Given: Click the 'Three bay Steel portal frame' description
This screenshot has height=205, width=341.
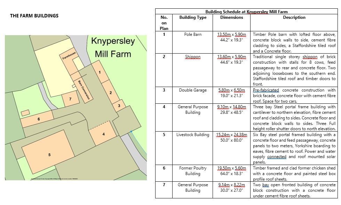Looking at the screenshot, I should 294,118.
